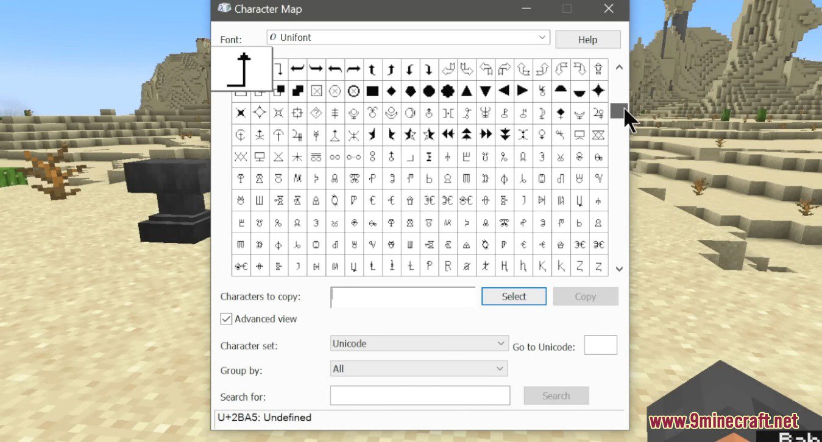The width and height of the screenshot is (822, 442).
Task: Select the black bottom half-circle character
Action: coord(579,91)
